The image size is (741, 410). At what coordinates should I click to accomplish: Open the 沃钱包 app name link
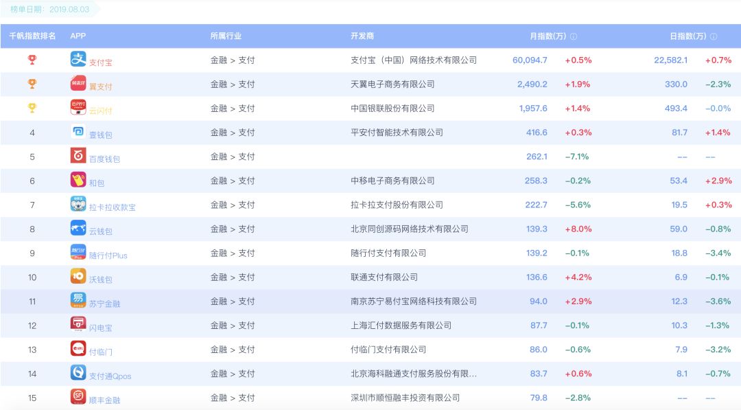click(x=101, y=280)
